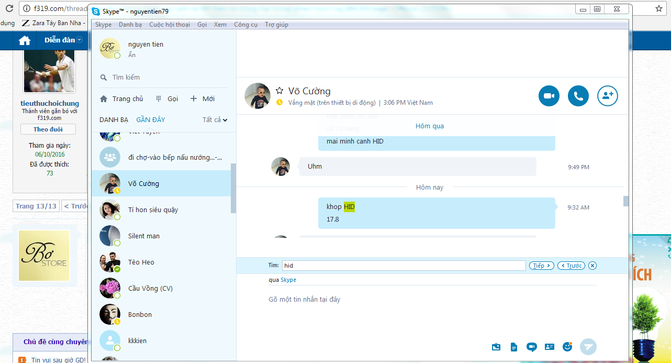Click the chat history scrollbar thumb
Image resolution: width=671 pixels, height=363 pixels.
pos(625,201)
